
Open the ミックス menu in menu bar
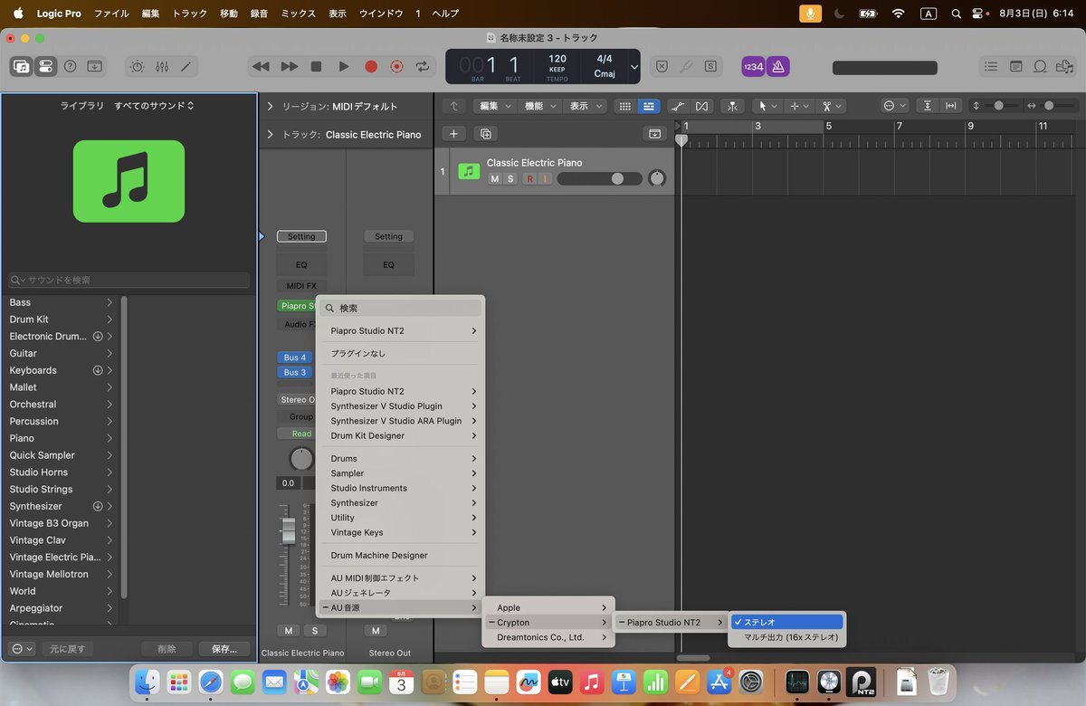298,14
